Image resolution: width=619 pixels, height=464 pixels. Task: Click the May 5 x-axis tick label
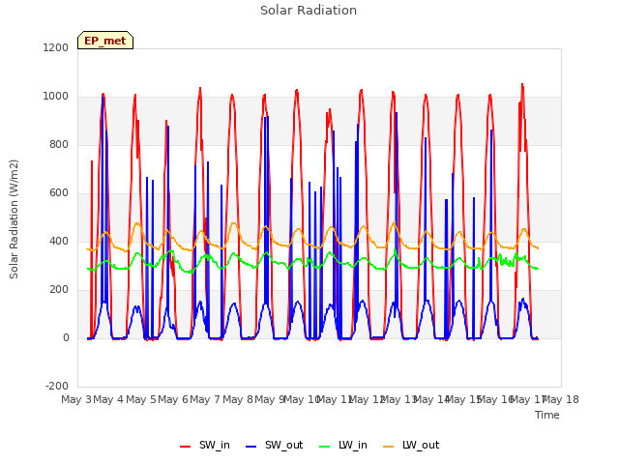point(141,399)
